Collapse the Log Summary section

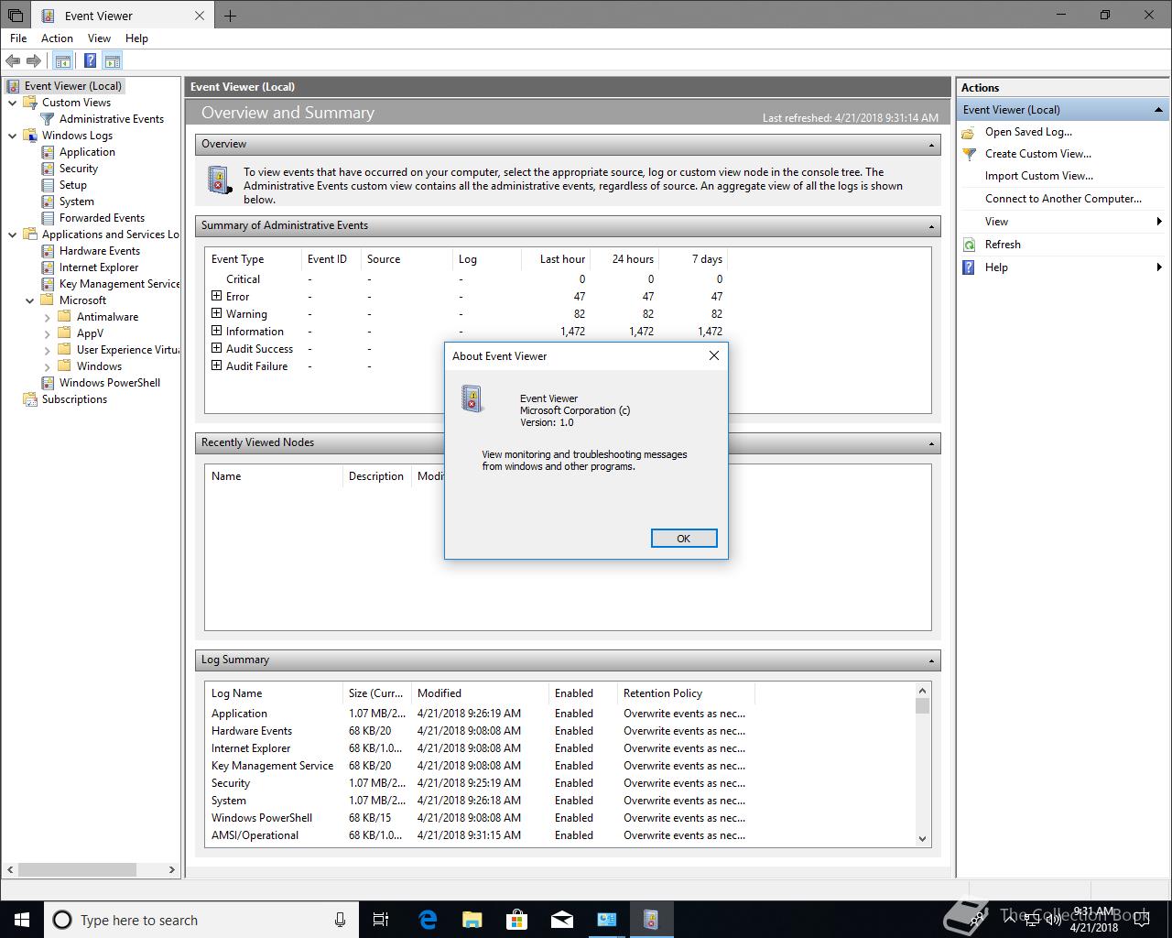point(931,660)
